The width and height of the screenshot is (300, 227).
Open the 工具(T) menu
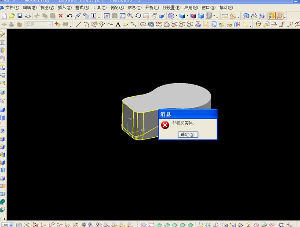tap(99, 7)
